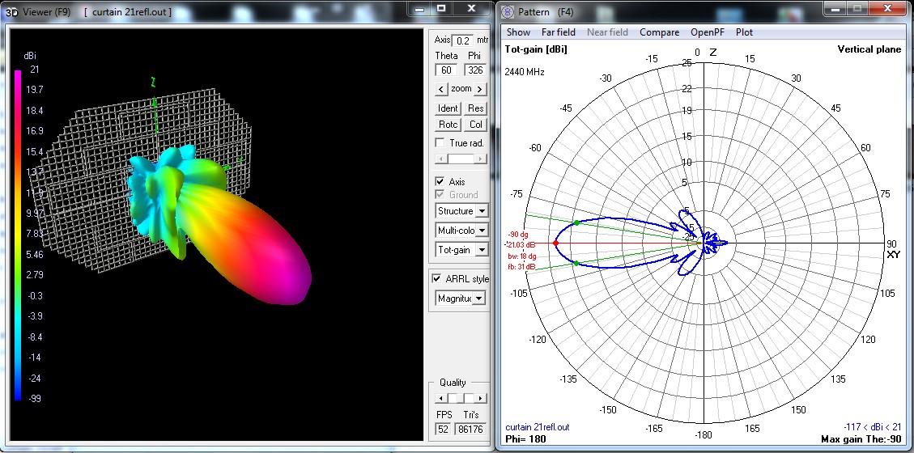Click the Axis length input field
Viewport: 914px width, 453px height.
tap(463, 40)
